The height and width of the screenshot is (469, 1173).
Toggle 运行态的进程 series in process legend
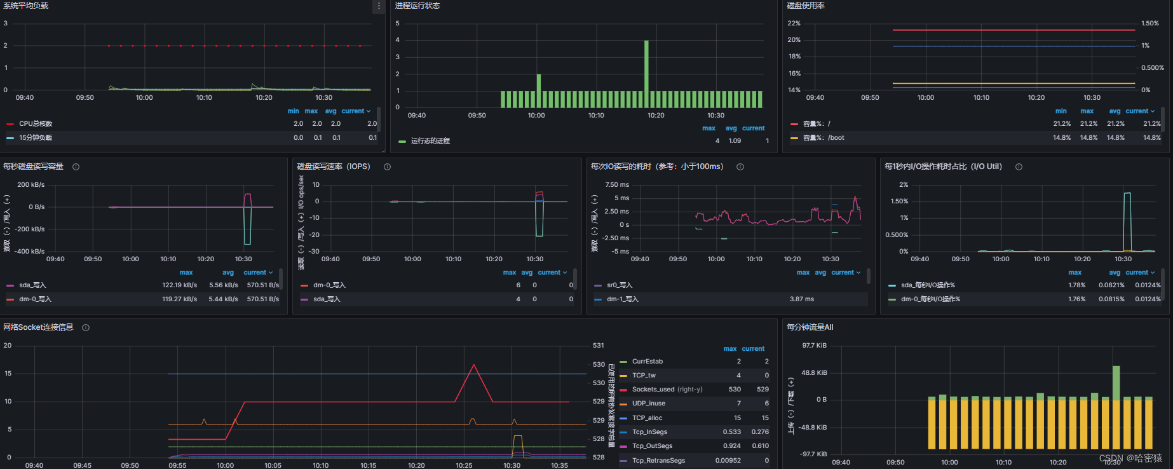click(430, 141)
